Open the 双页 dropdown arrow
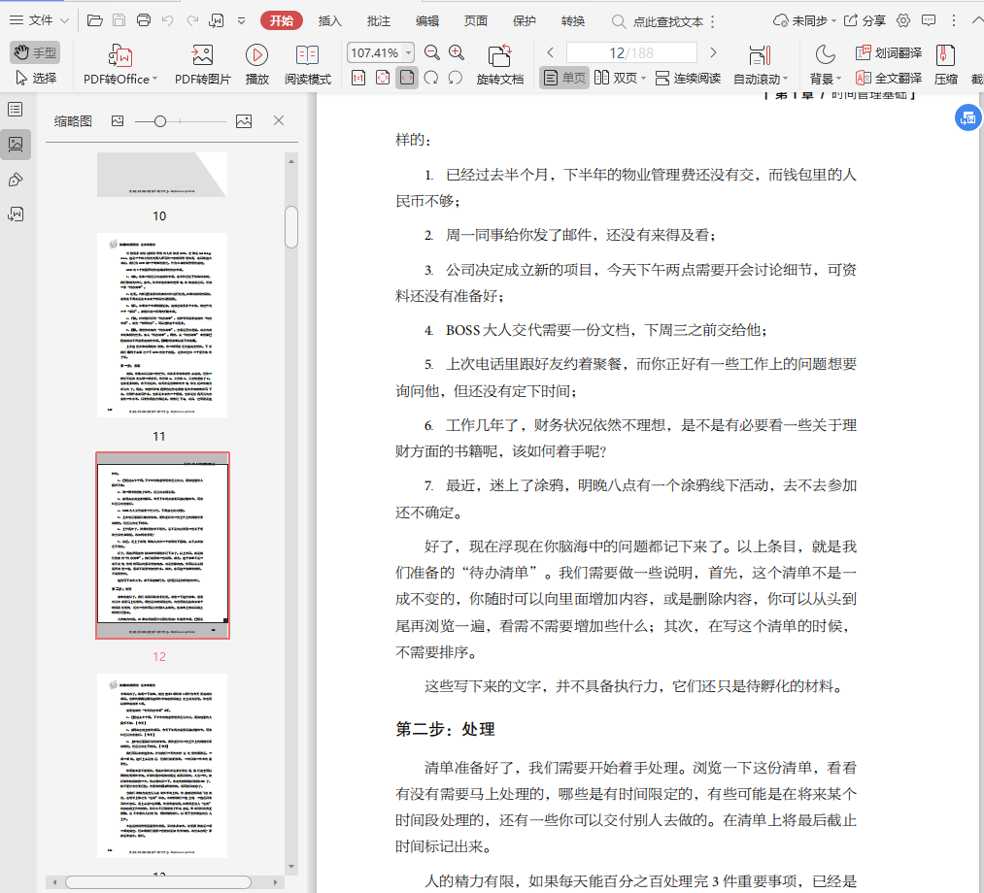Viewport: 984px width, 893px height. coord(643,79)
